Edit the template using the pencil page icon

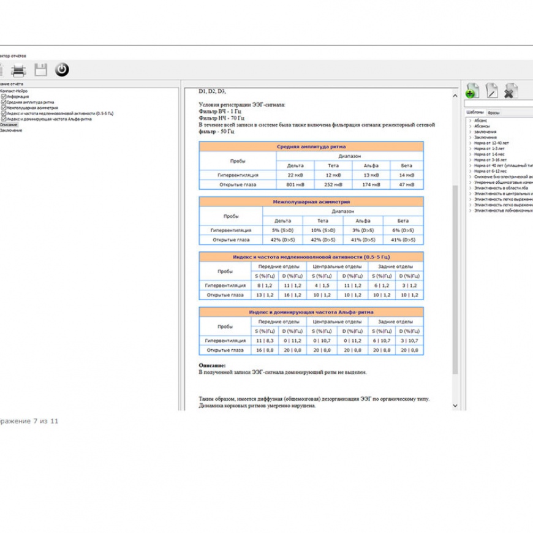pos(491,91)
